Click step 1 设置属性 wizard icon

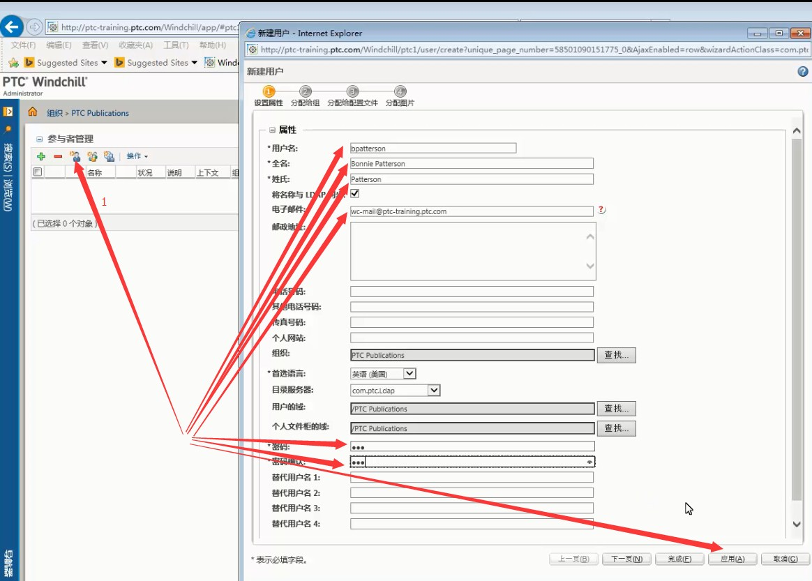point(269,91)
